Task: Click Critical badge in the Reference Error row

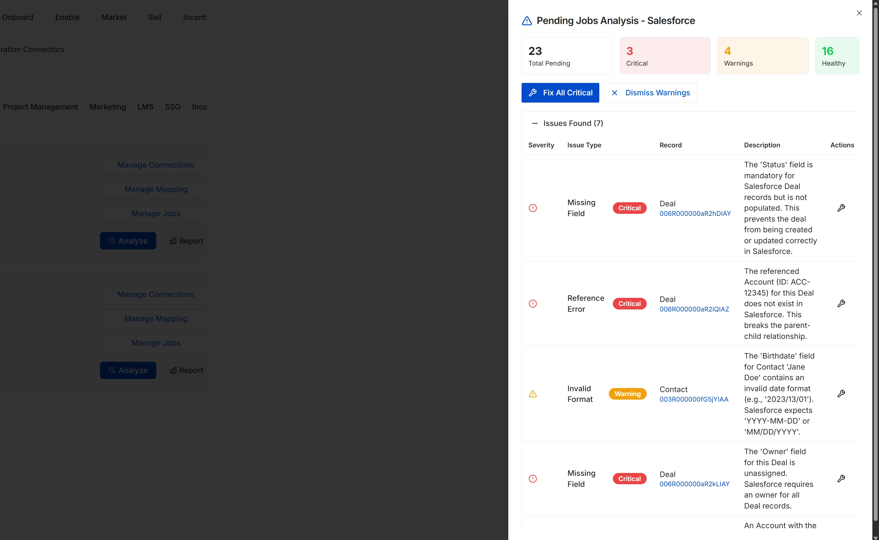Action: (629, 304)
